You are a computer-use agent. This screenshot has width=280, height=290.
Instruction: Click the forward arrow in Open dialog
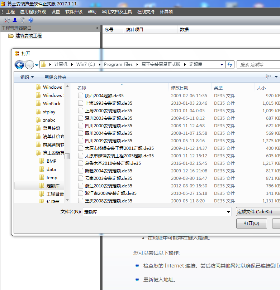click(x=29, y=65)
